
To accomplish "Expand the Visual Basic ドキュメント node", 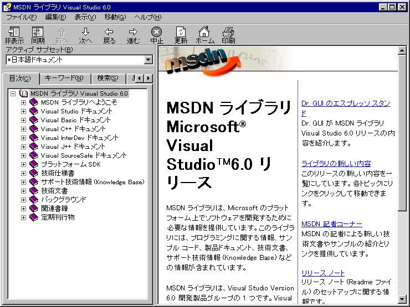I will pos(23,120).
